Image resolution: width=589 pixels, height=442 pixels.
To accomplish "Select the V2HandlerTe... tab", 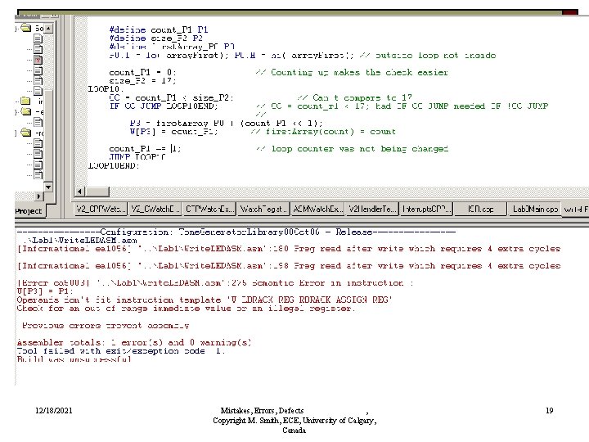I will coord(372,209).
